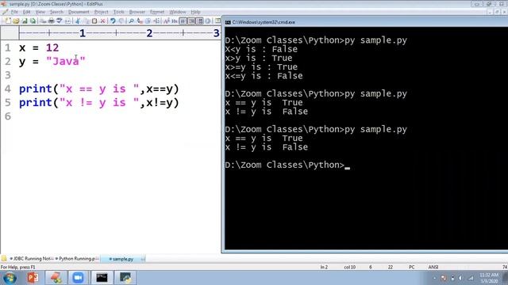Viewport: 508px width, 285px height.
Task: Open the Search menu
Action: [56, 12]
